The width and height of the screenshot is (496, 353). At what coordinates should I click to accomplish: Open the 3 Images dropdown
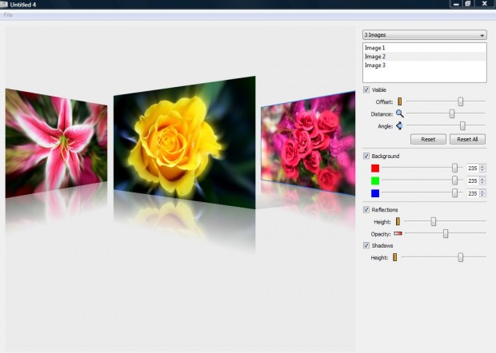tap(424, 35)
